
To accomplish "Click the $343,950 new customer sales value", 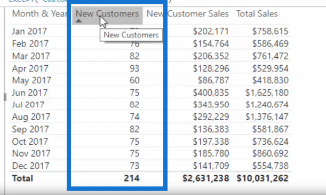I will pos(211,105).
